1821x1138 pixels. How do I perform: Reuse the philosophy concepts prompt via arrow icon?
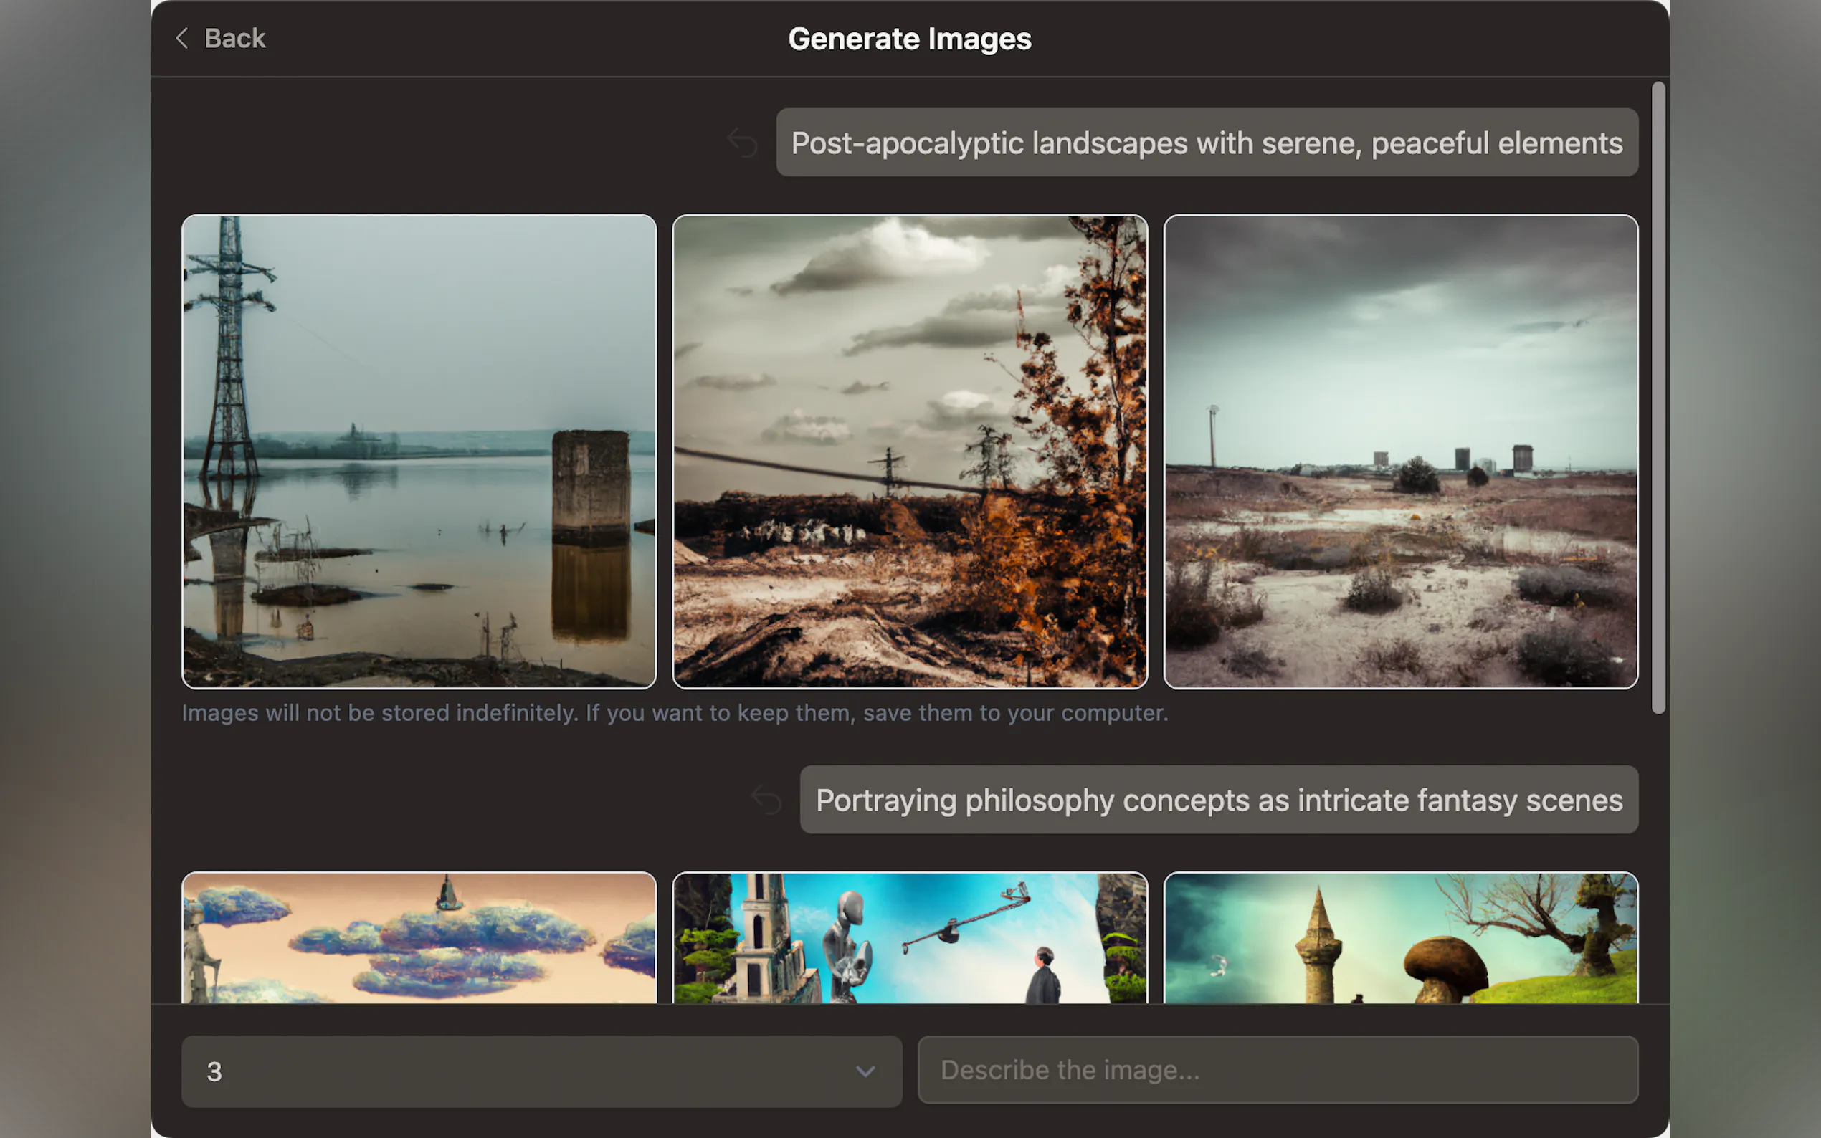pos(766,800)
